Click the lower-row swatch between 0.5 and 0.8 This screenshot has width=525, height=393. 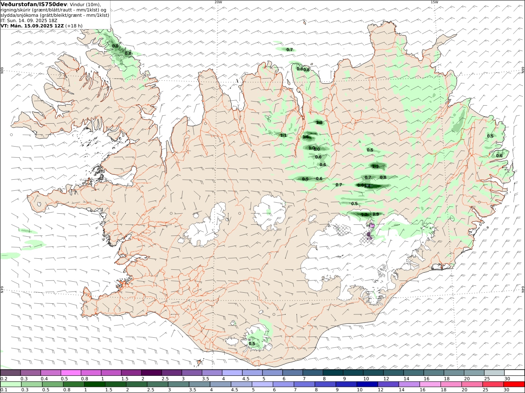[52, 384]
